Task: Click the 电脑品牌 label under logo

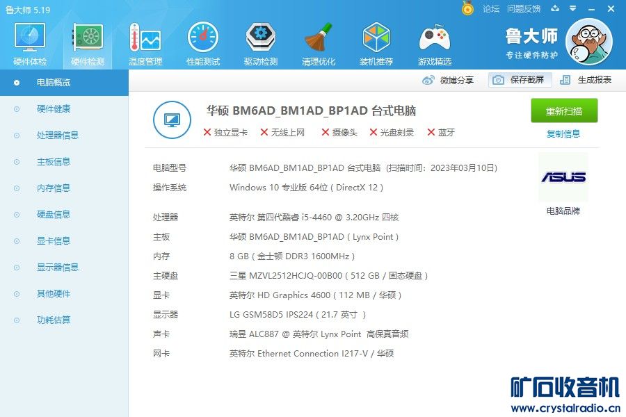Action: tap(563, 211)
